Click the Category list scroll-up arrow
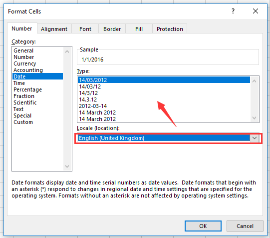The height and width of the screenshot is (238, 270). pyautogui.click(x=67, y=51)
